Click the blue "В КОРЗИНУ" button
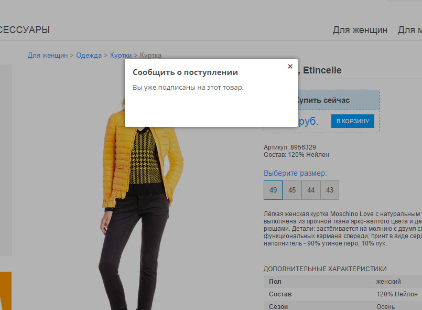Viewport: 422px width, 310px height. tap(352, 121)
